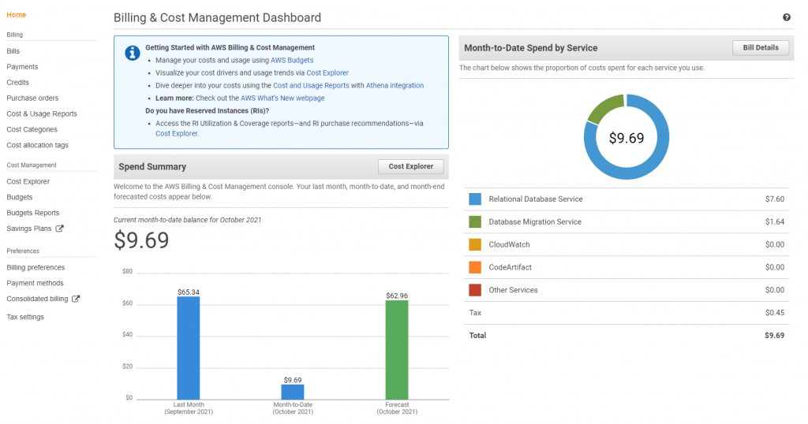Click the green Database Migration Service swatch
The width and height of the screenshot is (808, 424).
[474, 221]
